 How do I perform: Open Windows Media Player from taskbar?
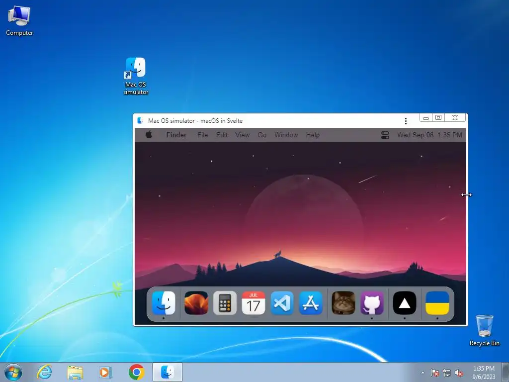[105, 372]
